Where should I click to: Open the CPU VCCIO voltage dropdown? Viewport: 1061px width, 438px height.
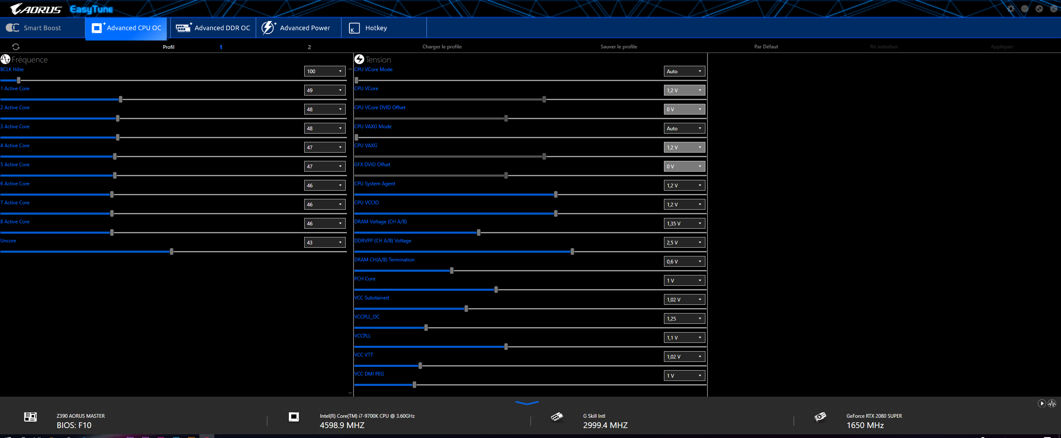[x=685, y=204]
